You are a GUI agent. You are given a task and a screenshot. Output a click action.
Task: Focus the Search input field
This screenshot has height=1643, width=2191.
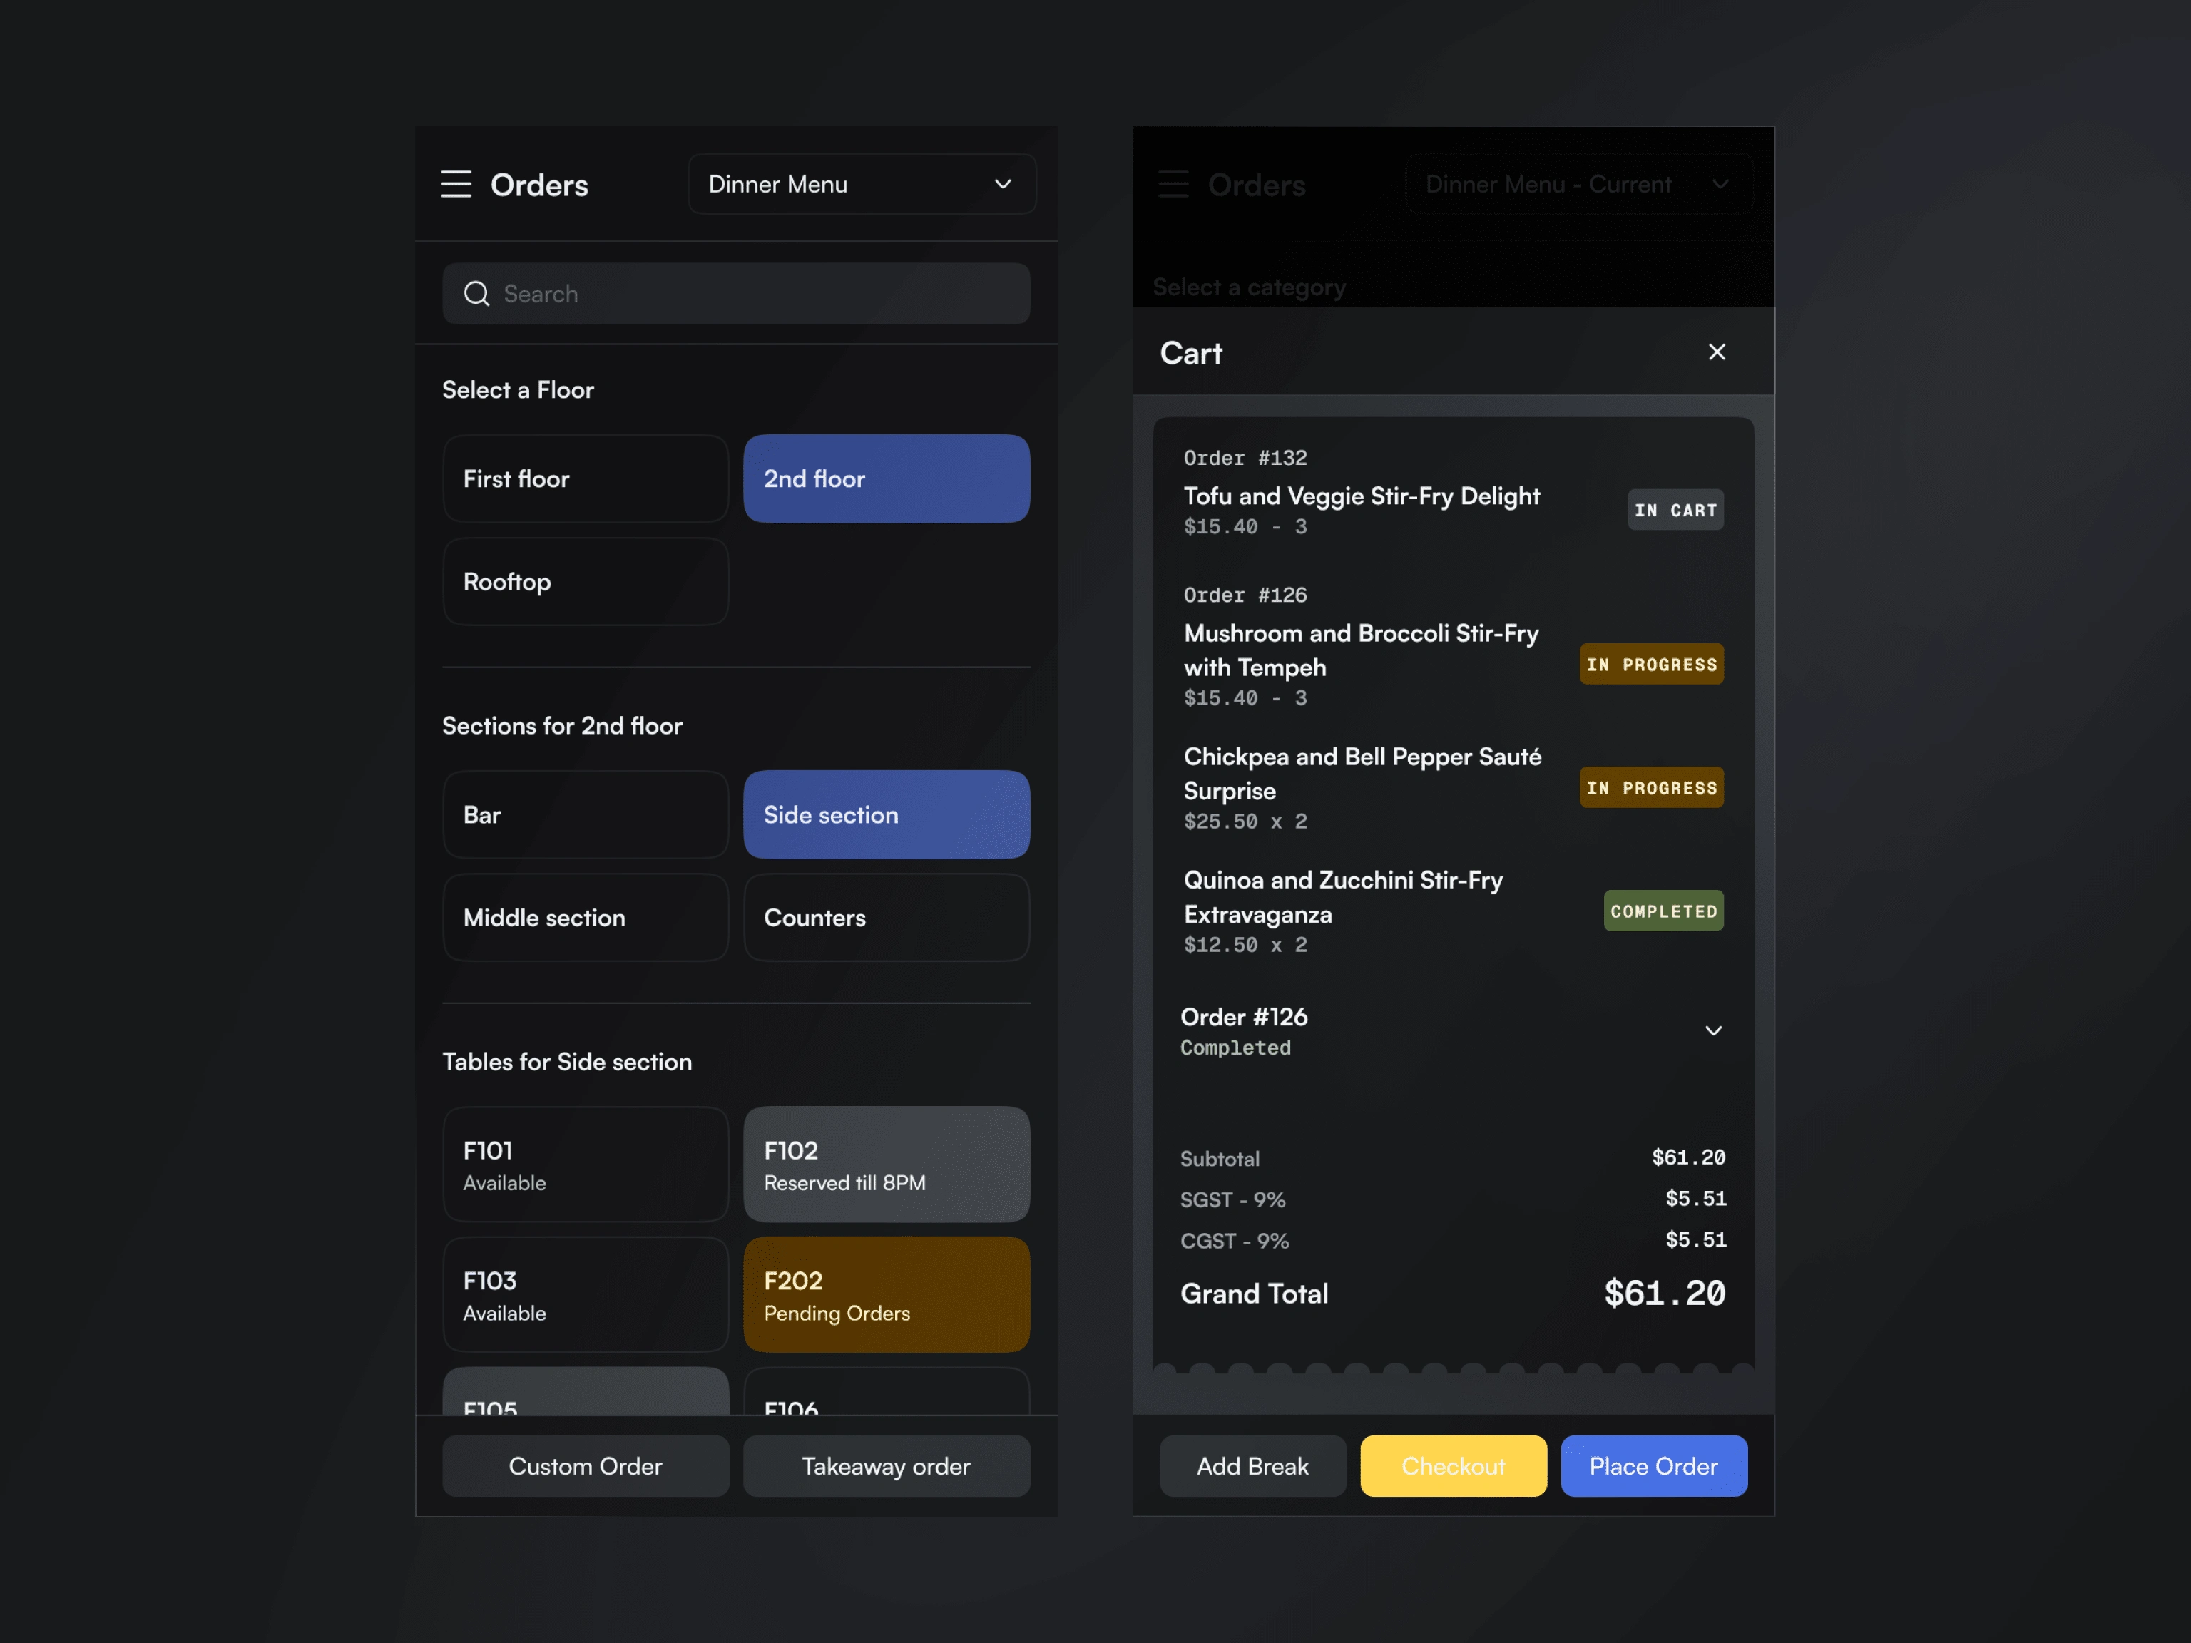(x=752, y=294)
